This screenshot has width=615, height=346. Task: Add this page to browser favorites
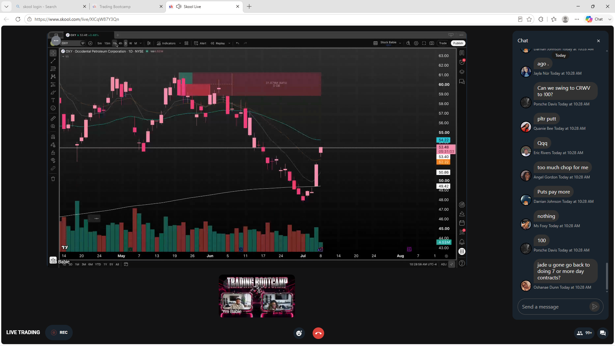point(529,19)
